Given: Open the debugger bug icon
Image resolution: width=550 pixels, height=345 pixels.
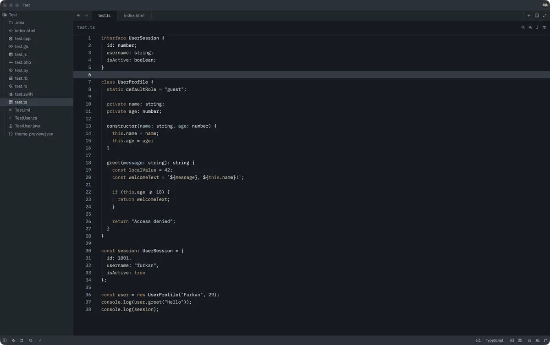Looking at the screenshot, I should (x=520, y=340).
